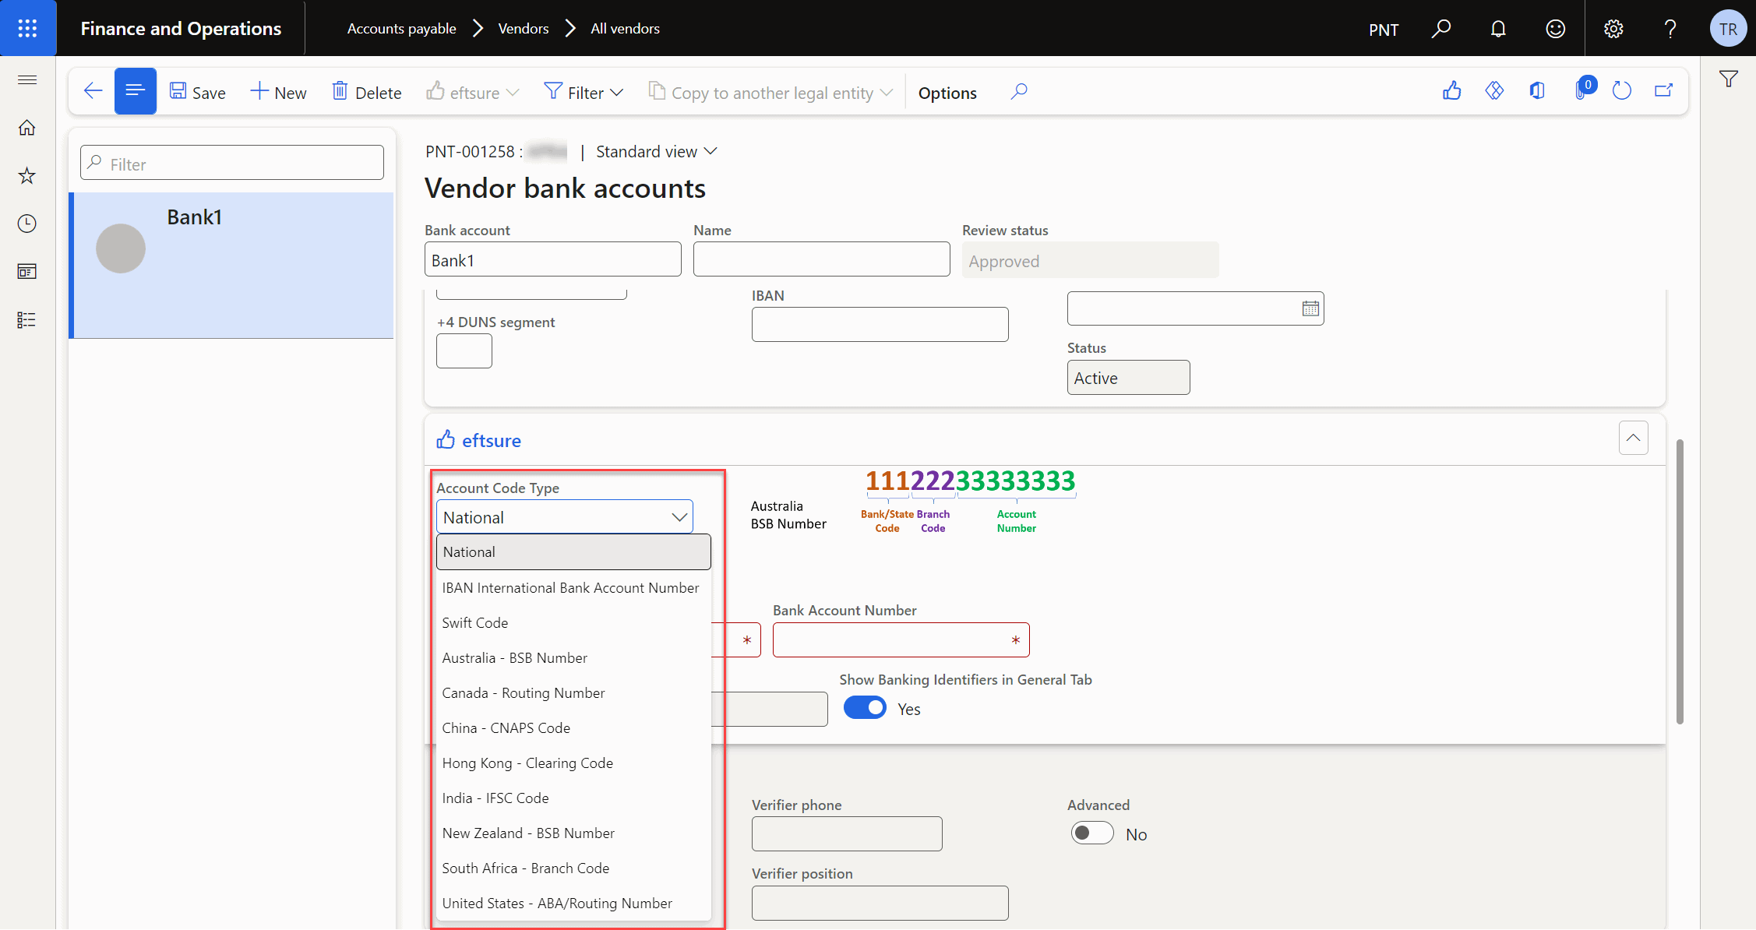Expand the eftsure action bar dropdown
1756x930 pixels.
pos(473,93)
